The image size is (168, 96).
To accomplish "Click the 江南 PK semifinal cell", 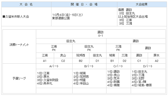I will [x=54, y=48].
